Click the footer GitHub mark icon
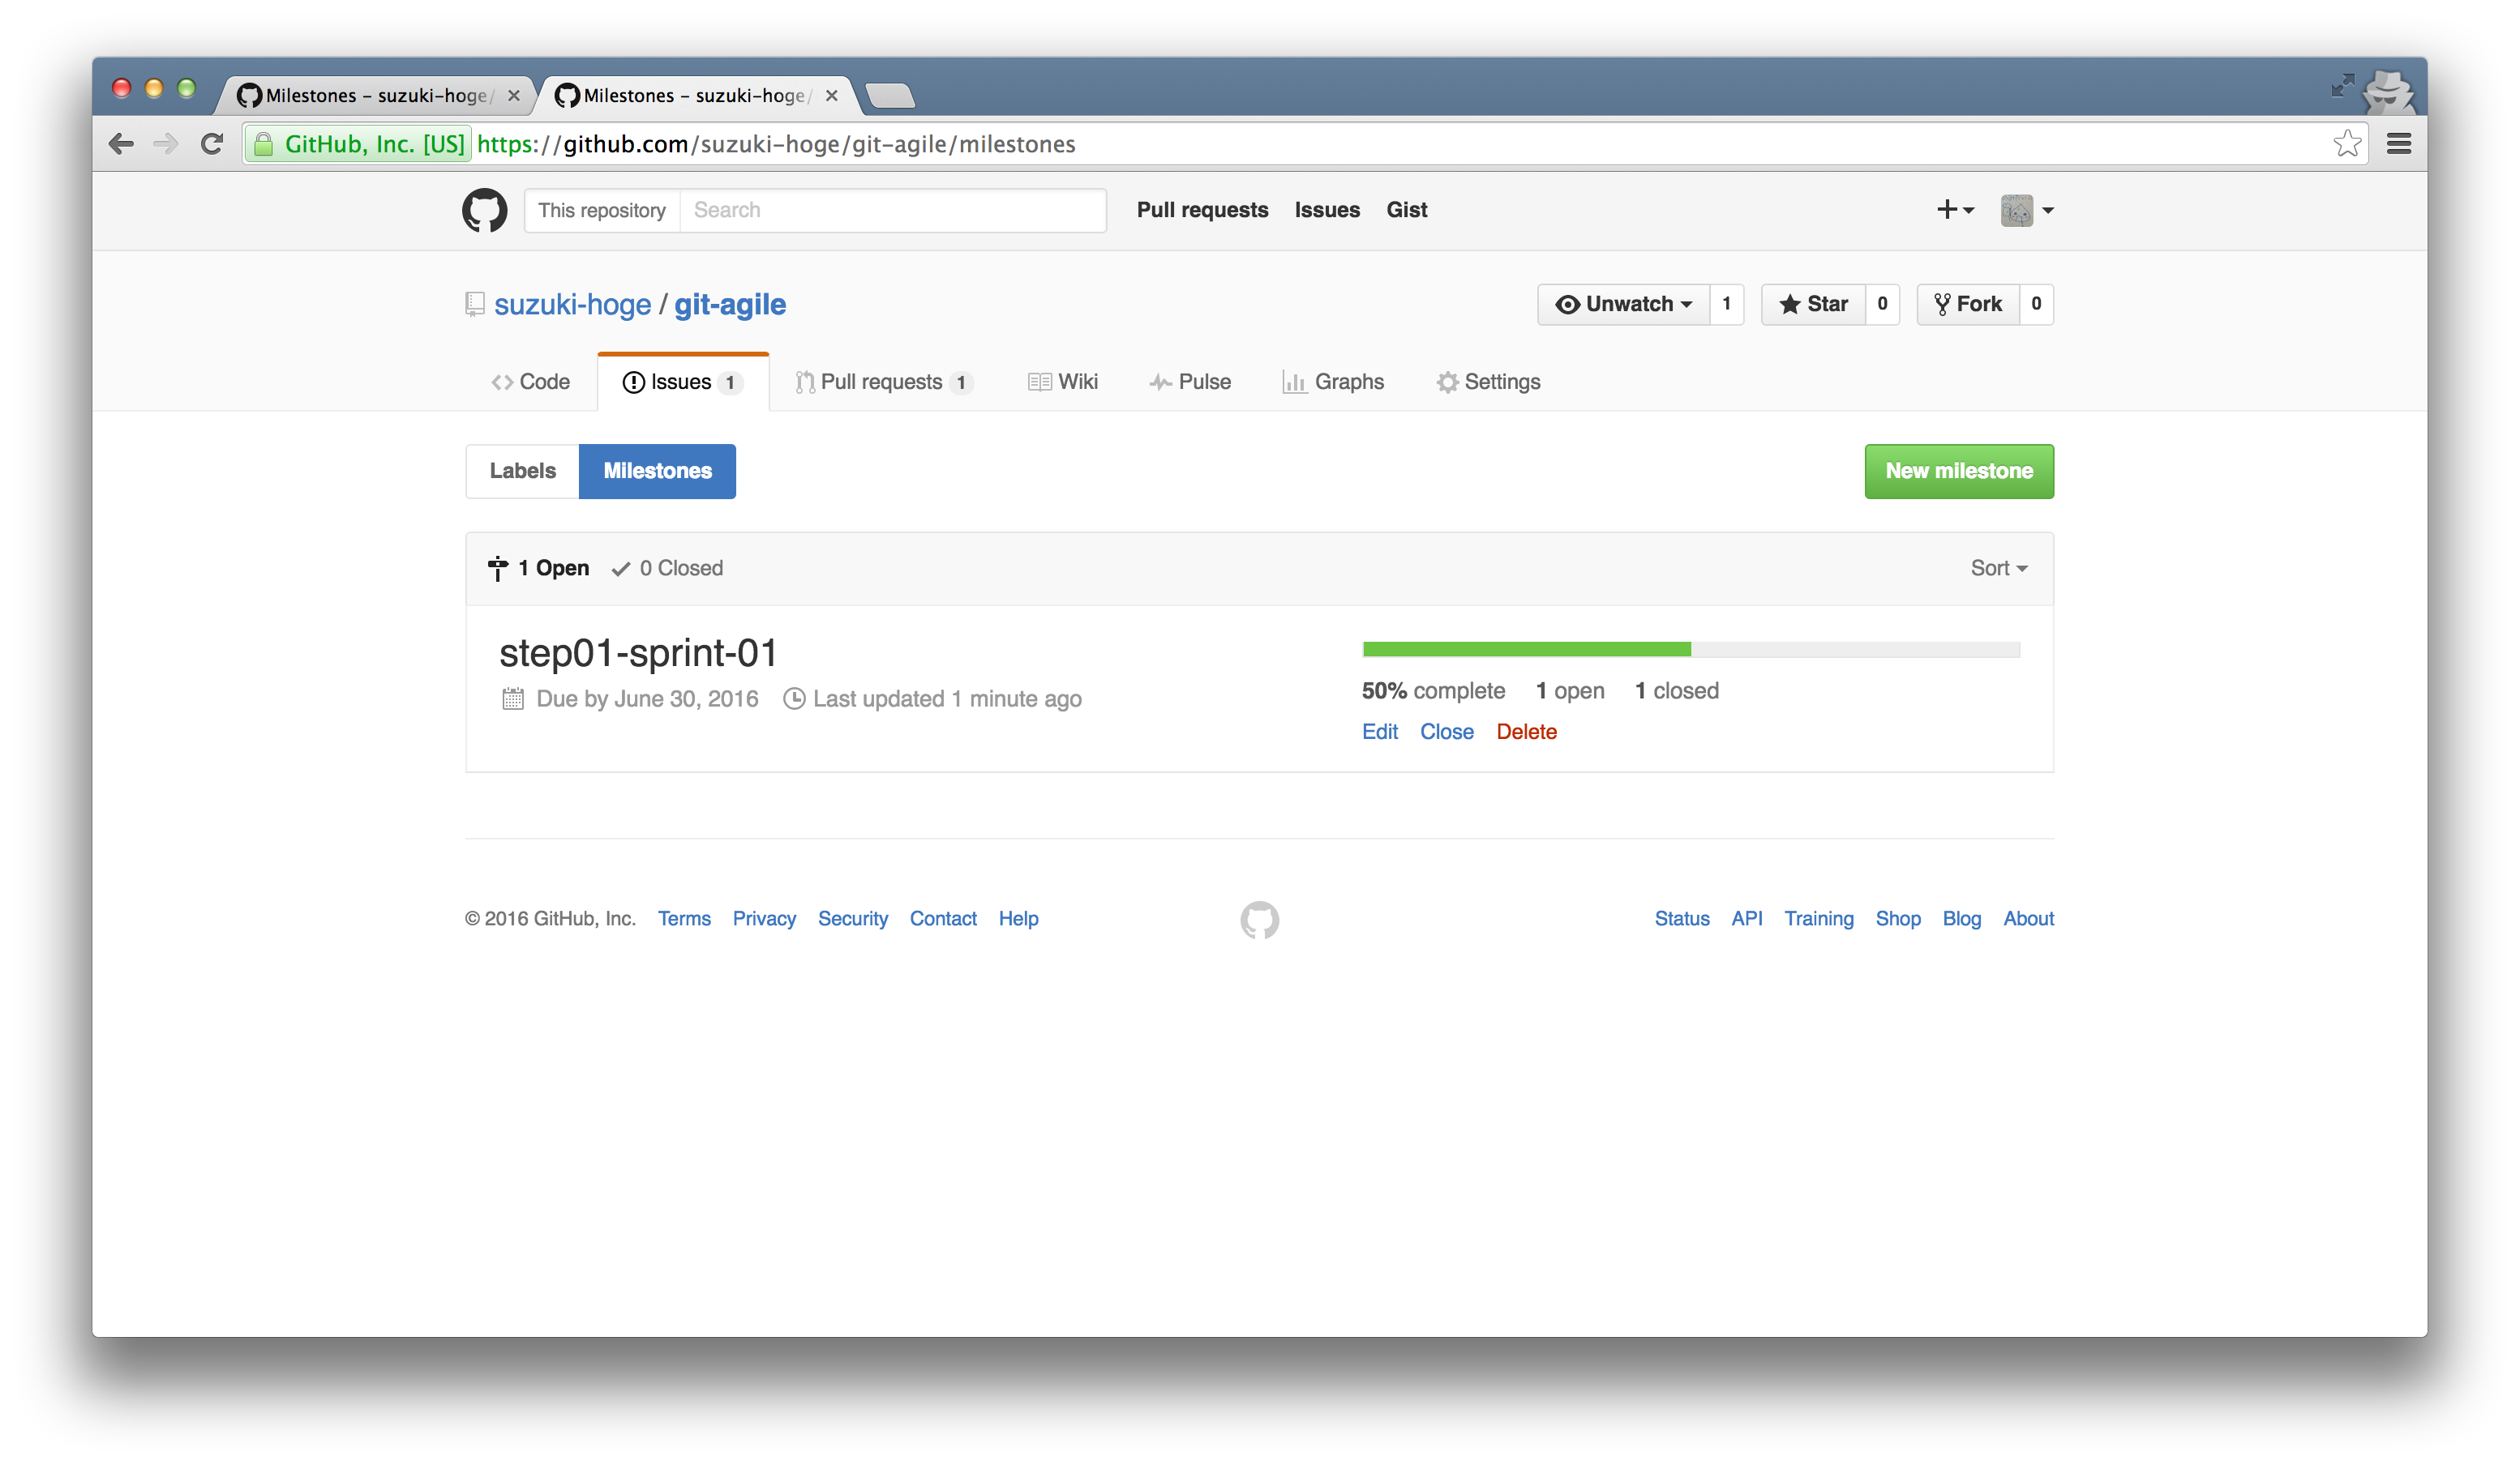Image resolution: width=2520 pixels, height=1465 pixels. 1259,920
